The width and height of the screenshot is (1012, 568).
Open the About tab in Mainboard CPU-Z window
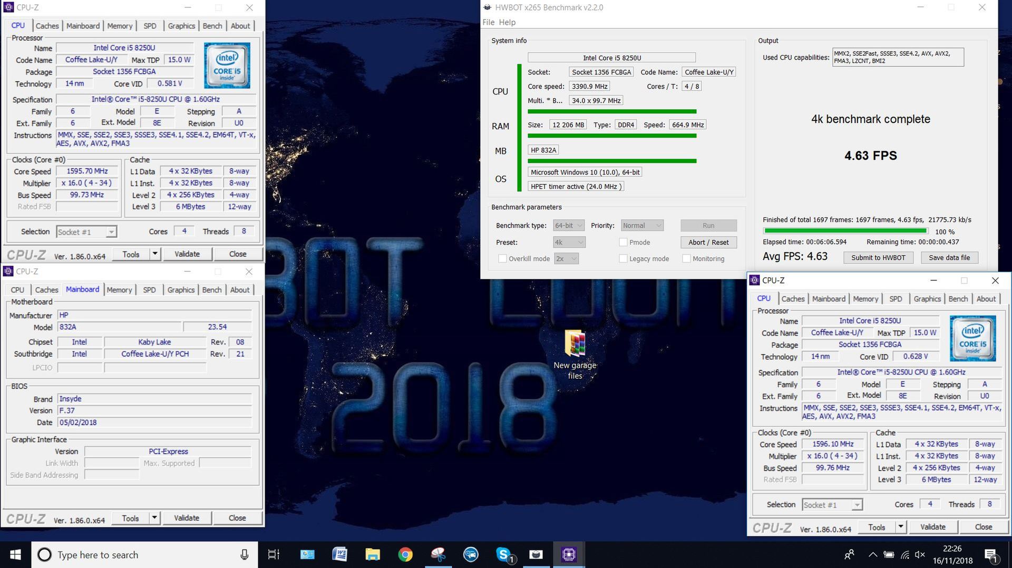(x=240, y=290)
